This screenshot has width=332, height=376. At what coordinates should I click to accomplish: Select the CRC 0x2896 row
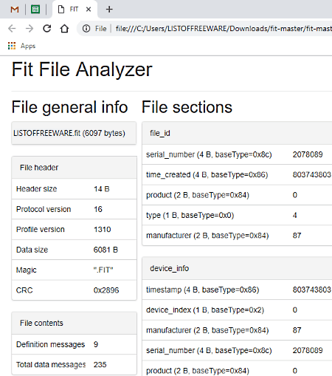click(74, 290)
